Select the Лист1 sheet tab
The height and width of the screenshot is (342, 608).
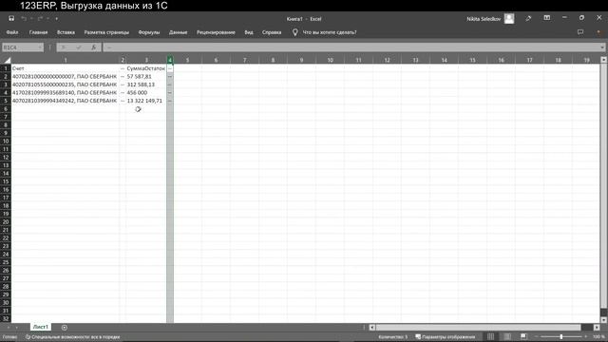click(40, 327)
